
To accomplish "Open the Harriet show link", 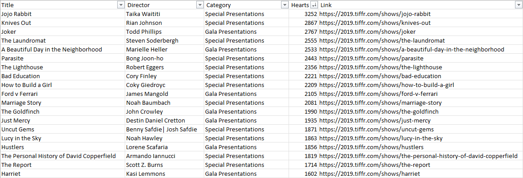I will tap(369, 174).
